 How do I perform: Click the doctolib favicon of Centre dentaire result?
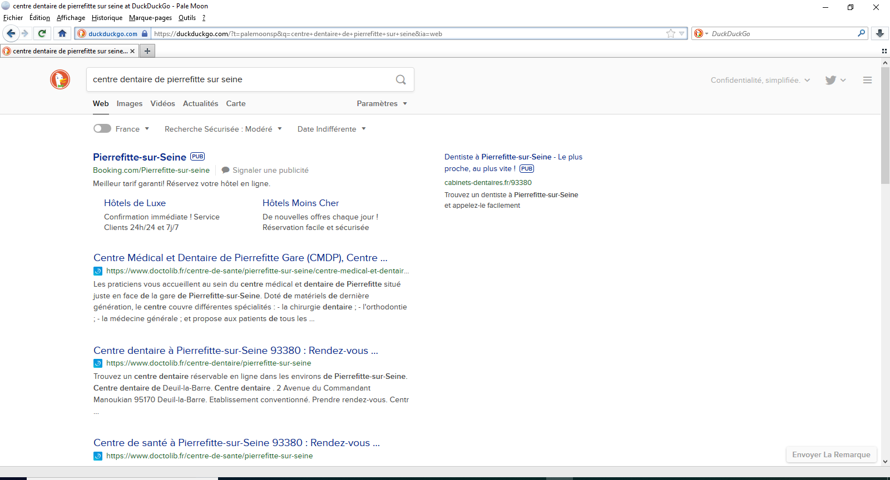[98, 363]
